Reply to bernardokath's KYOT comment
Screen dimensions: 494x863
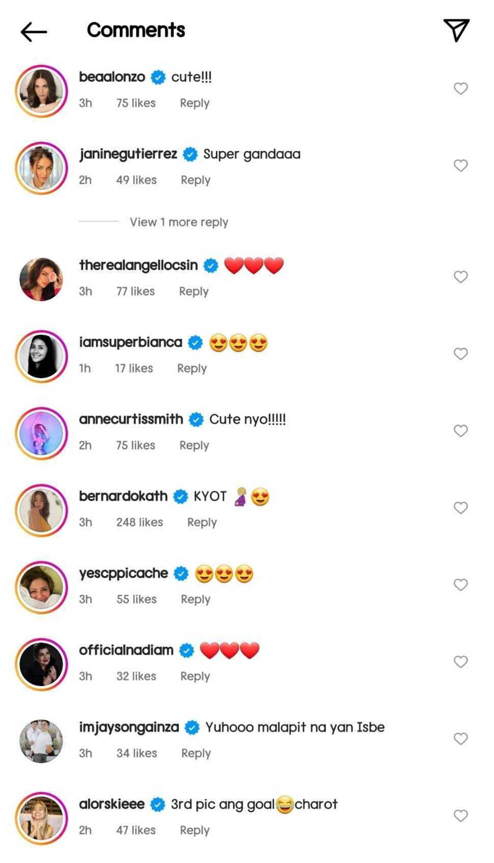pos(202,522)
